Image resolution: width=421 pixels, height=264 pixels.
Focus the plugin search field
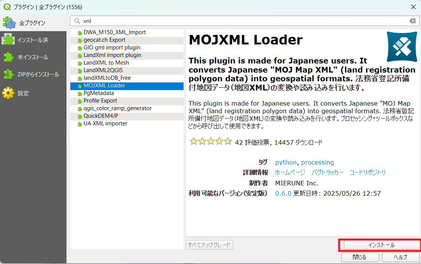coord(245,21)
